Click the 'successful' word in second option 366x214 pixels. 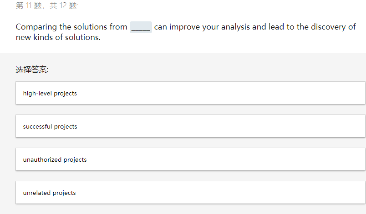[37, 126]
